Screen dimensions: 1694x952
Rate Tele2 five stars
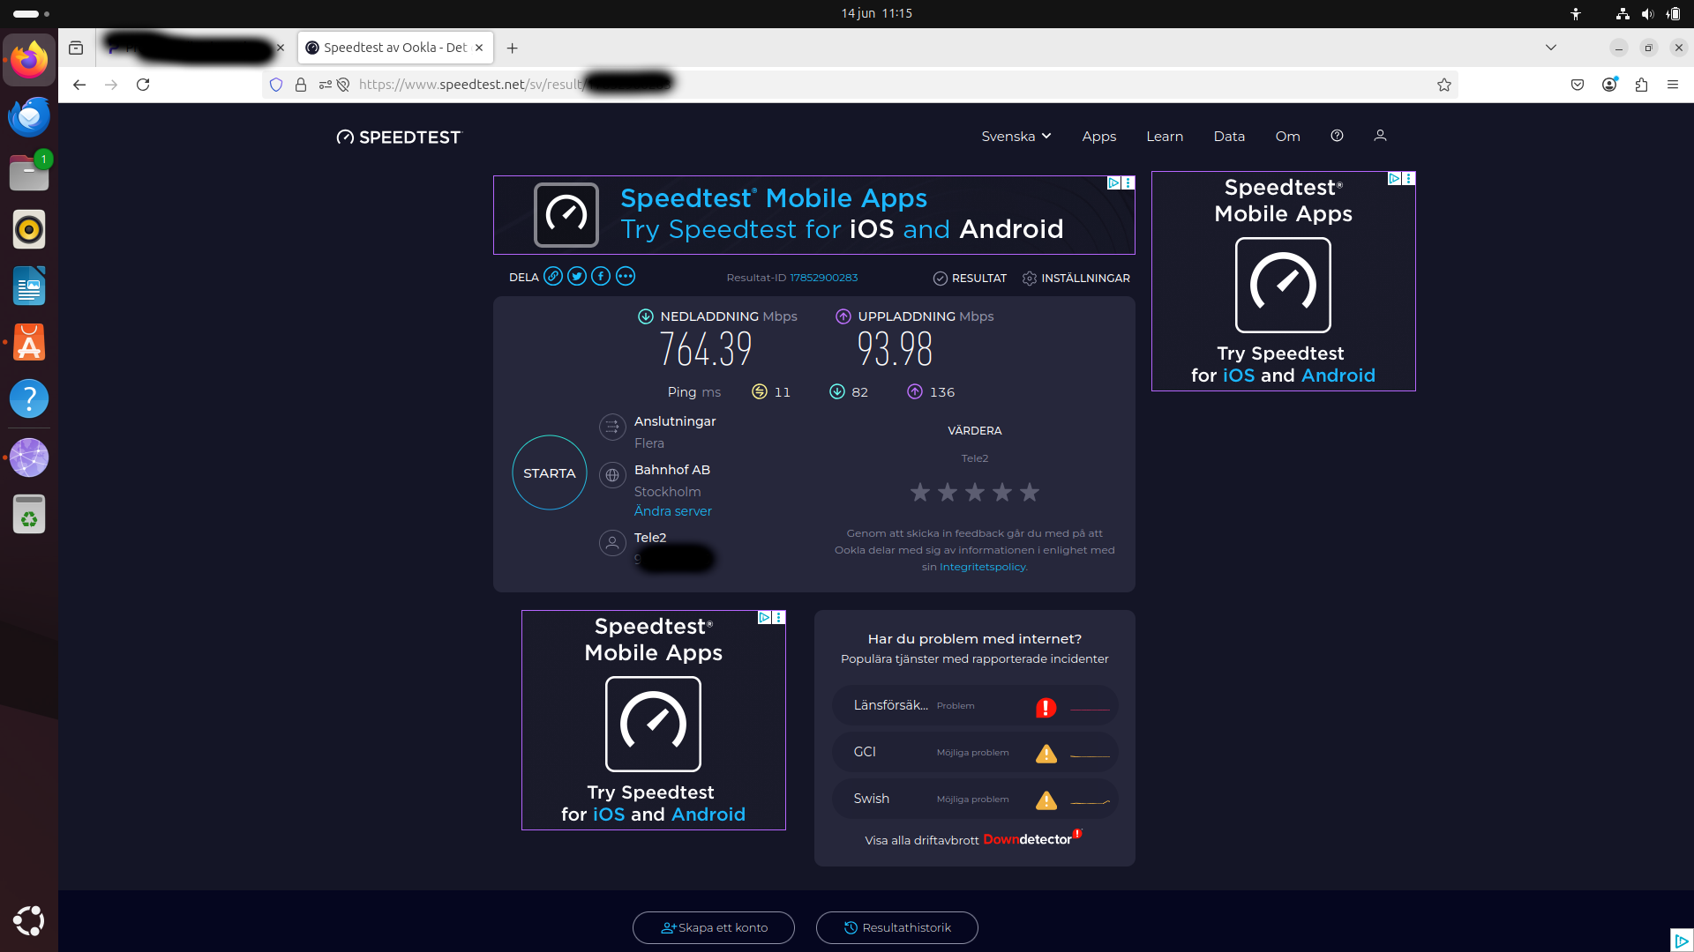pos(1030,492)
